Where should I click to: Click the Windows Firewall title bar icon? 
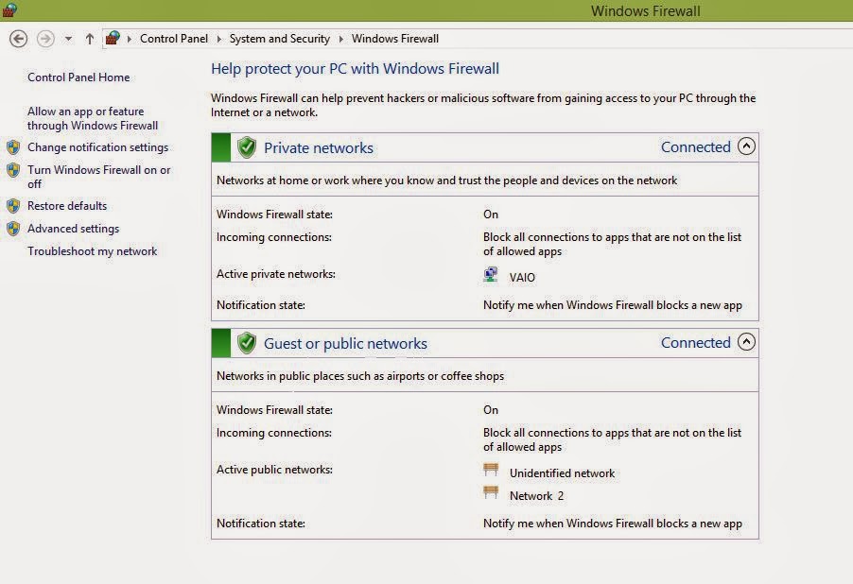(9, 9)
